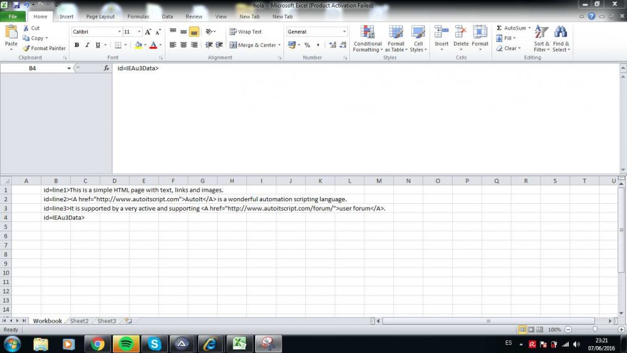The image size is (627, 353).
Task: Open Sort & Filter menu
Action: (542, 39)
